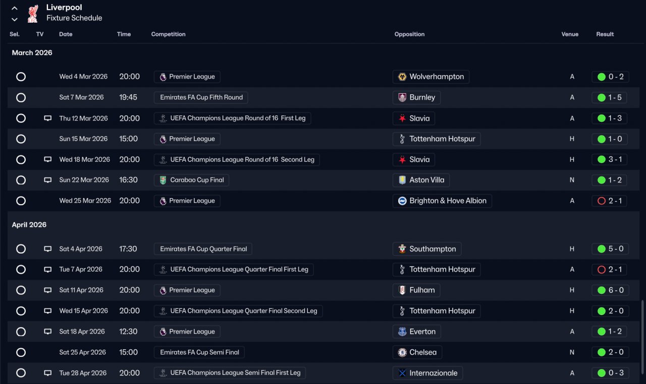
Task: Click the Liverpool club crest
Action: tap(33, 13)
